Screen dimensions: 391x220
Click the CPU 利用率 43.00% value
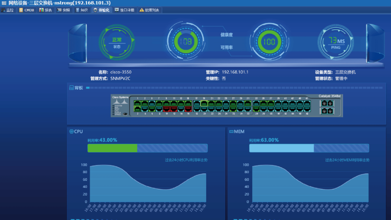point(108,140)
